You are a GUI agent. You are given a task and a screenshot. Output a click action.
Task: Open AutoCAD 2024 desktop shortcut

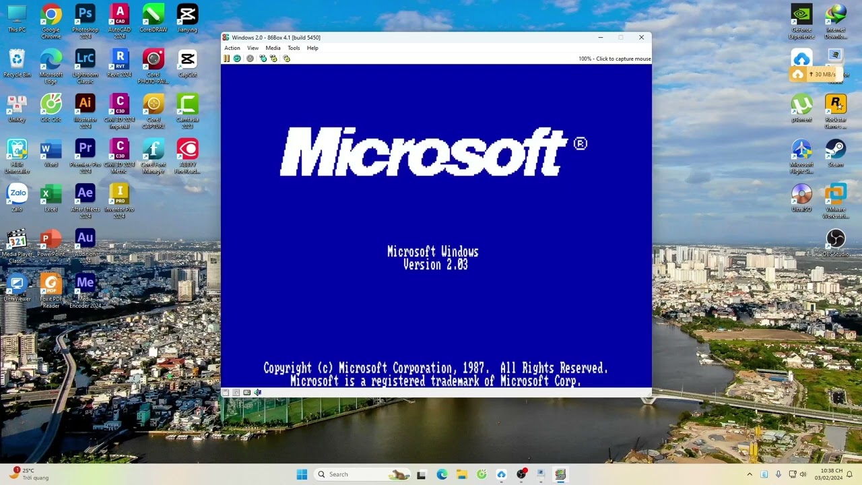(119, 22)
